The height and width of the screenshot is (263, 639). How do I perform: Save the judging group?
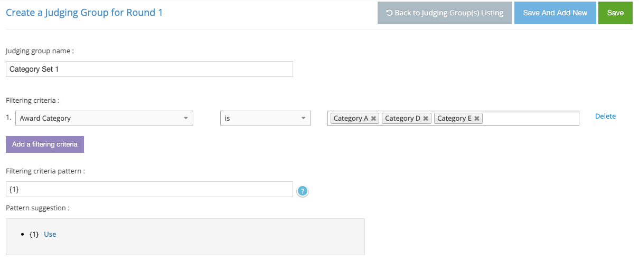click(x=615, y=13)
